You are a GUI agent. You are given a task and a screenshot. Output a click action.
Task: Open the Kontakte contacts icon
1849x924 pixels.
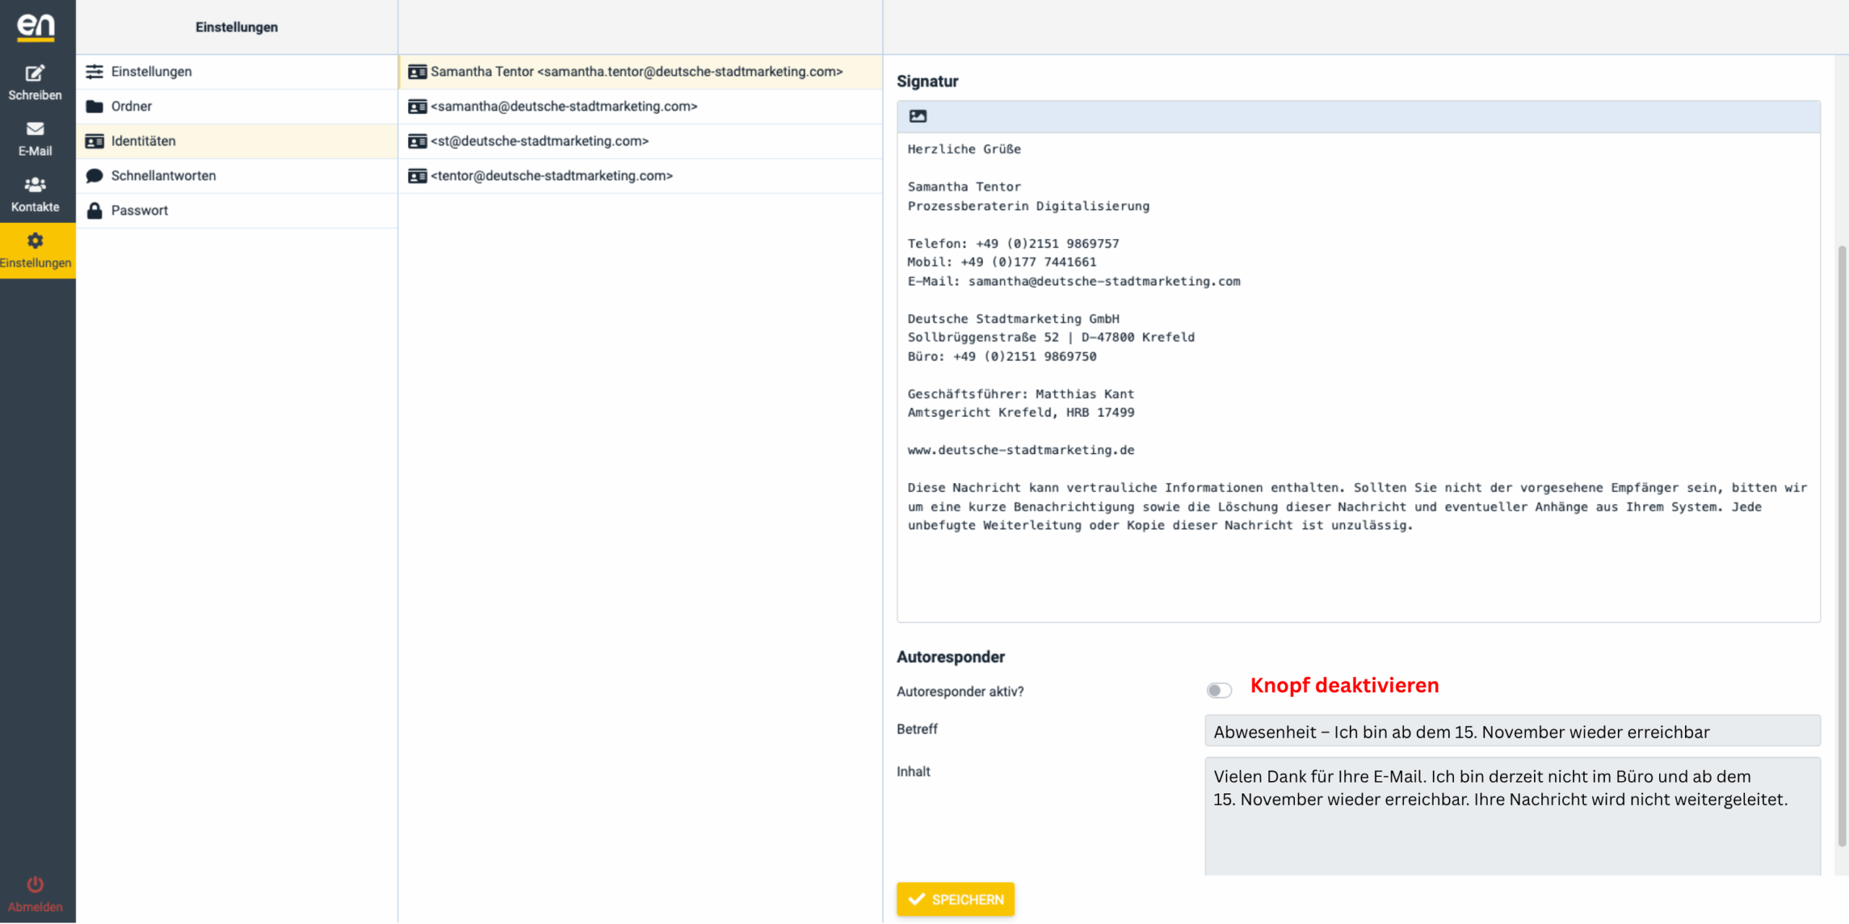point(34,186)
